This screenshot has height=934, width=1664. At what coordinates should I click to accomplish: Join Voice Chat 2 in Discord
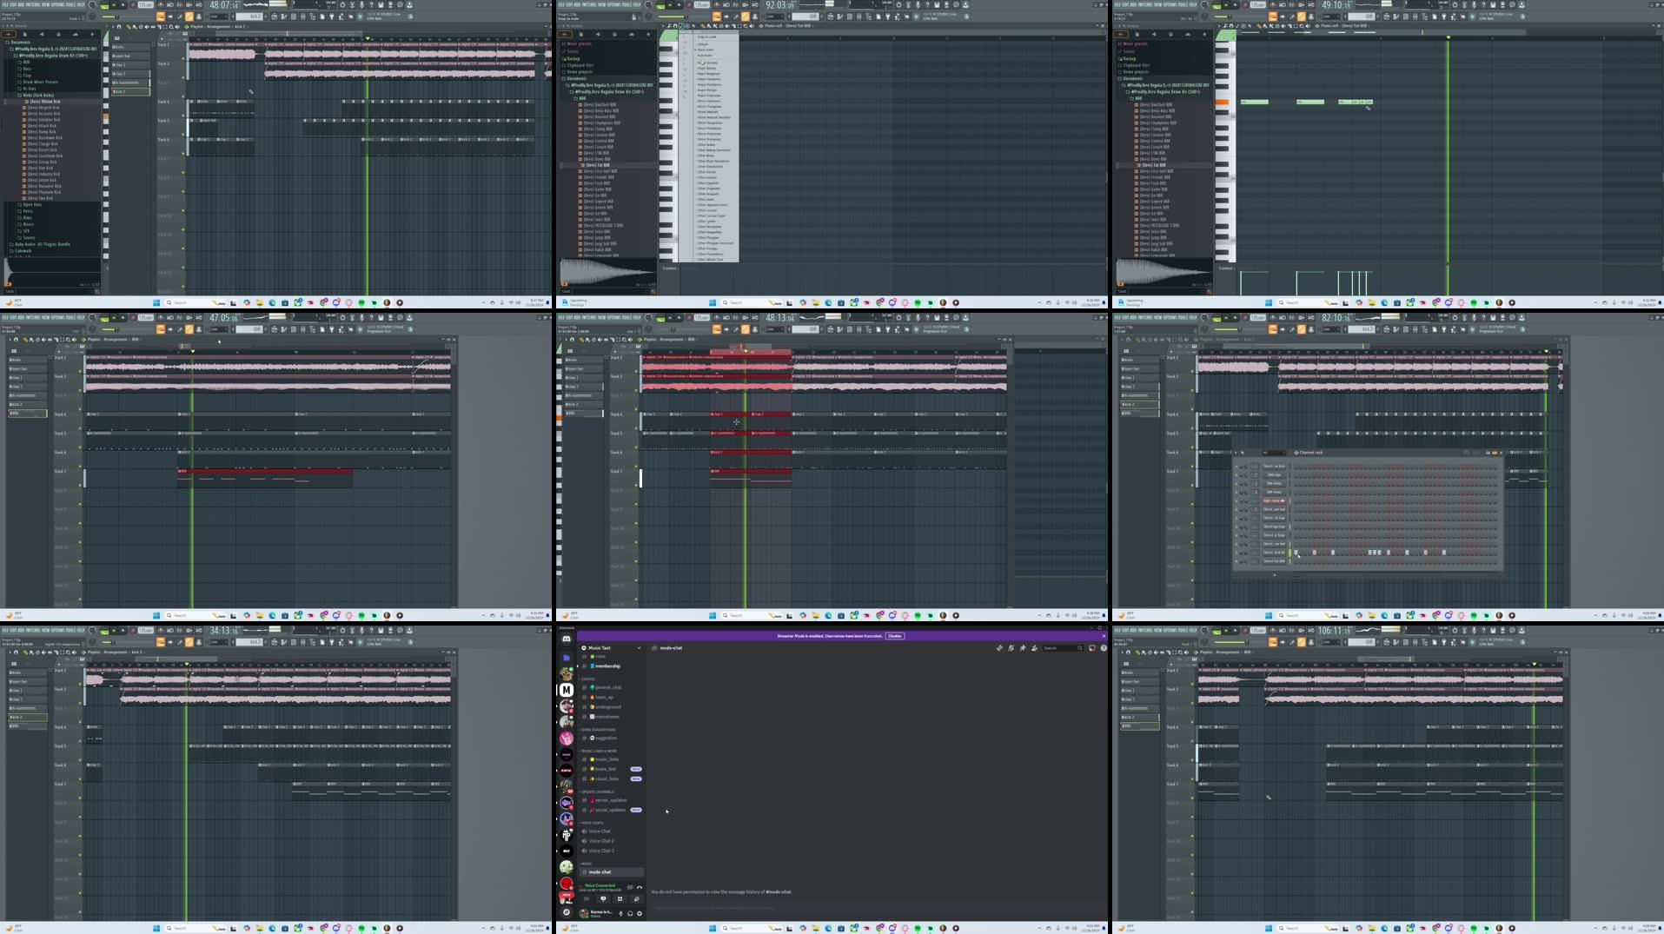click(x=601, y=841)
